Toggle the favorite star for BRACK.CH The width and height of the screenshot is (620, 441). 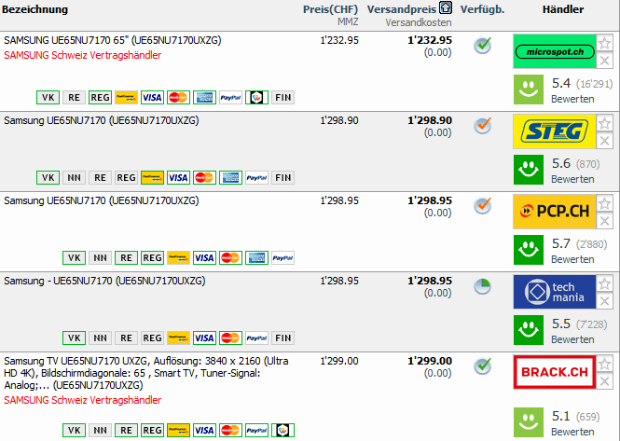tap(603, 364)
